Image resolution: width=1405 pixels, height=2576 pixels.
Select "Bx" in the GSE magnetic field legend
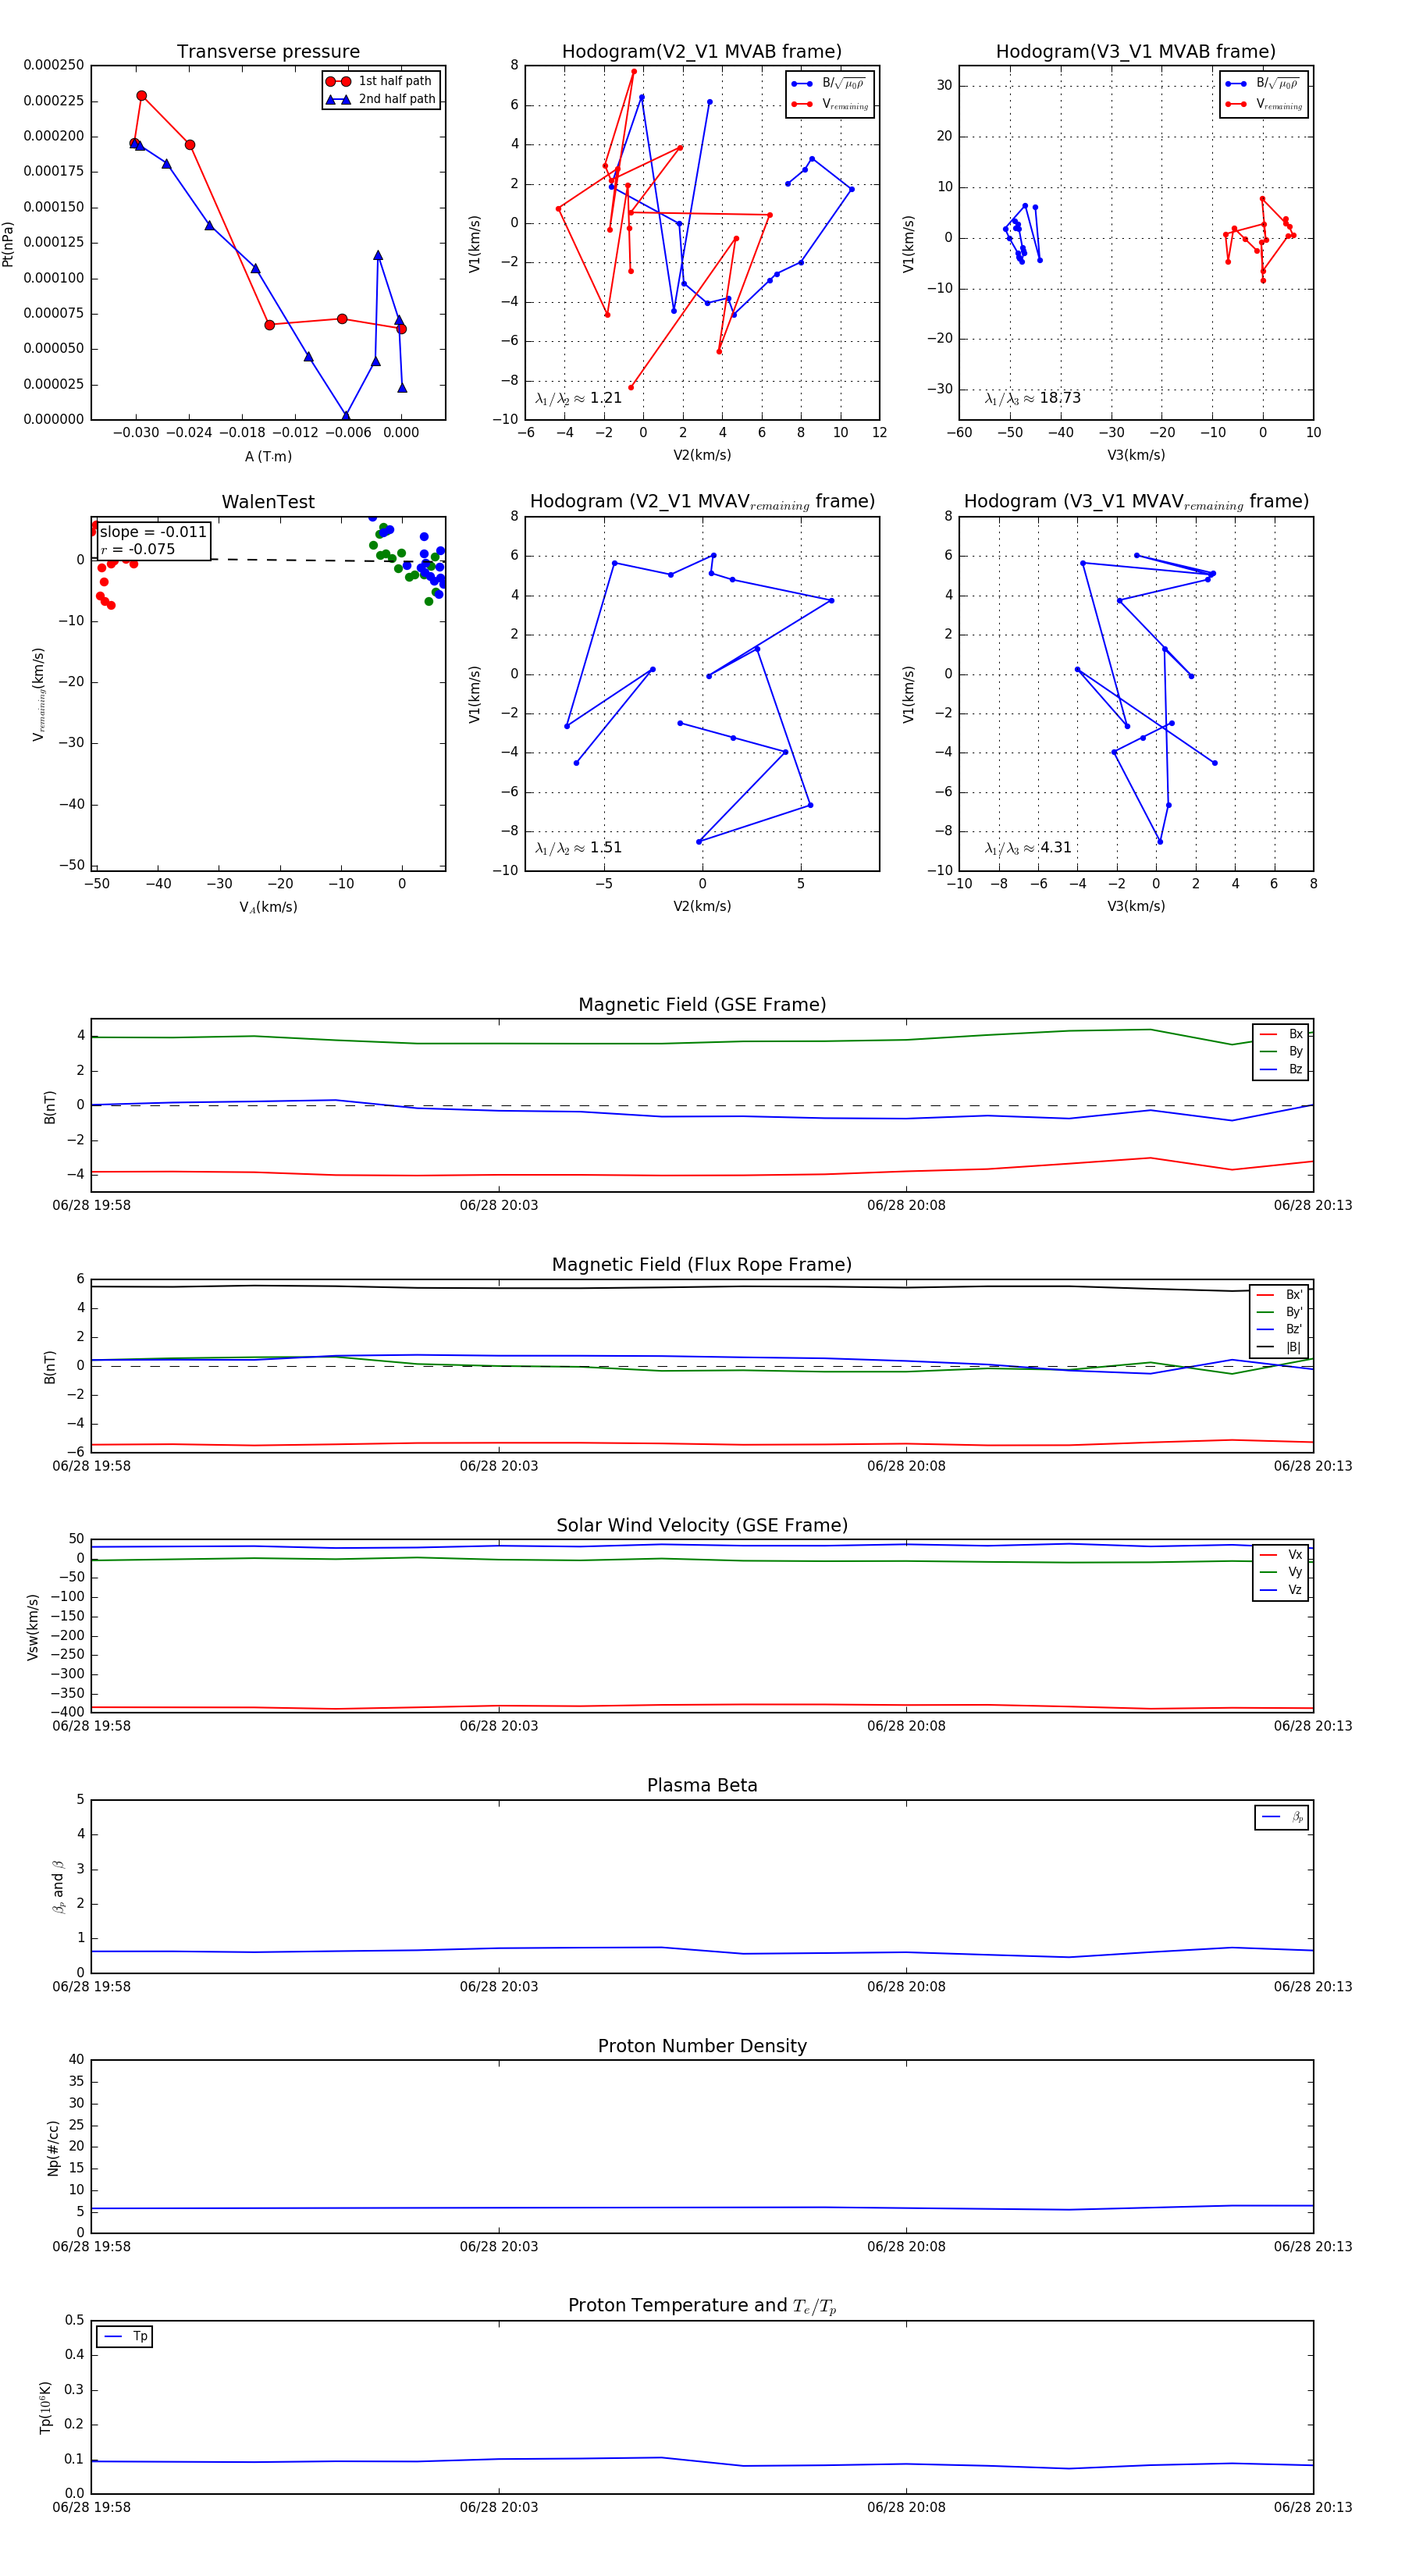[x=1281, y=1034]
